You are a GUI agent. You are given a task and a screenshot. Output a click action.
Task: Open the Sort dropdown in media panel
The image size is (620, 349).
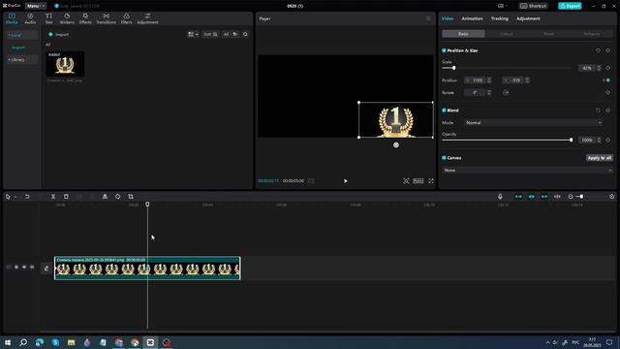210,35
